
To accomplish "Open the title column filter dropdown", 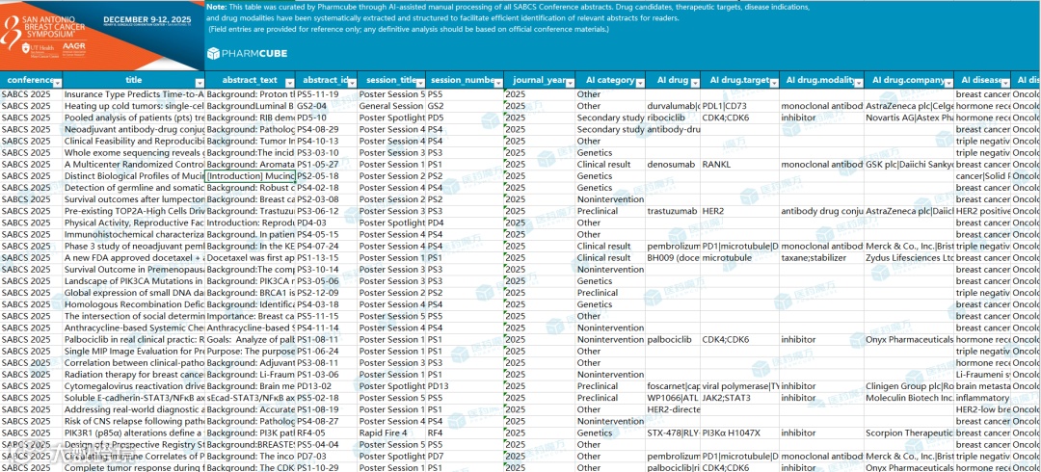I will coord(200,83).
